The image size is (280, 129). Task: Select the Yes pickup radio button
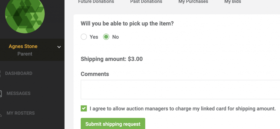tap(84, 37)
